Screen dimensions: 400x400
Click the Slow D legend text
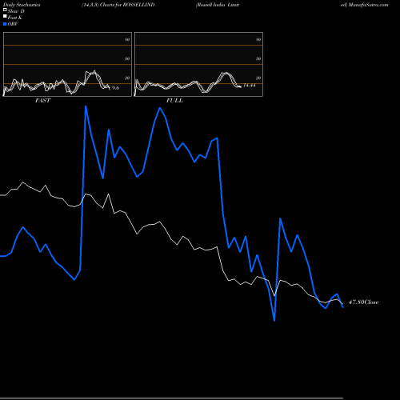point(16,11)
